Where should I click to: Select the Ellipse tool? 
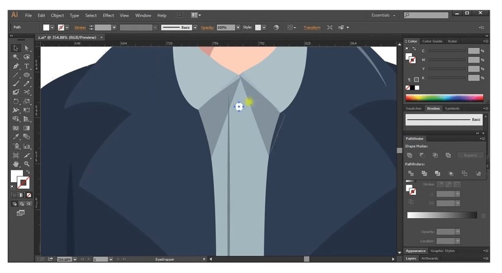[x=26, y=75]
